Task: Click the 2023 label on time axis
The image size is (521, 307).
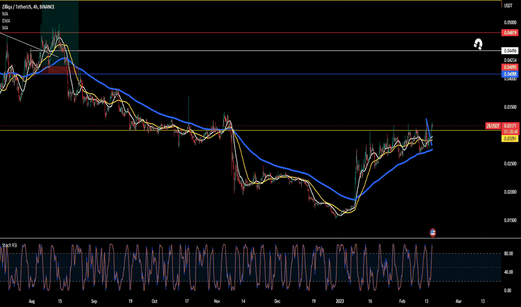Action: pos(340,301)
